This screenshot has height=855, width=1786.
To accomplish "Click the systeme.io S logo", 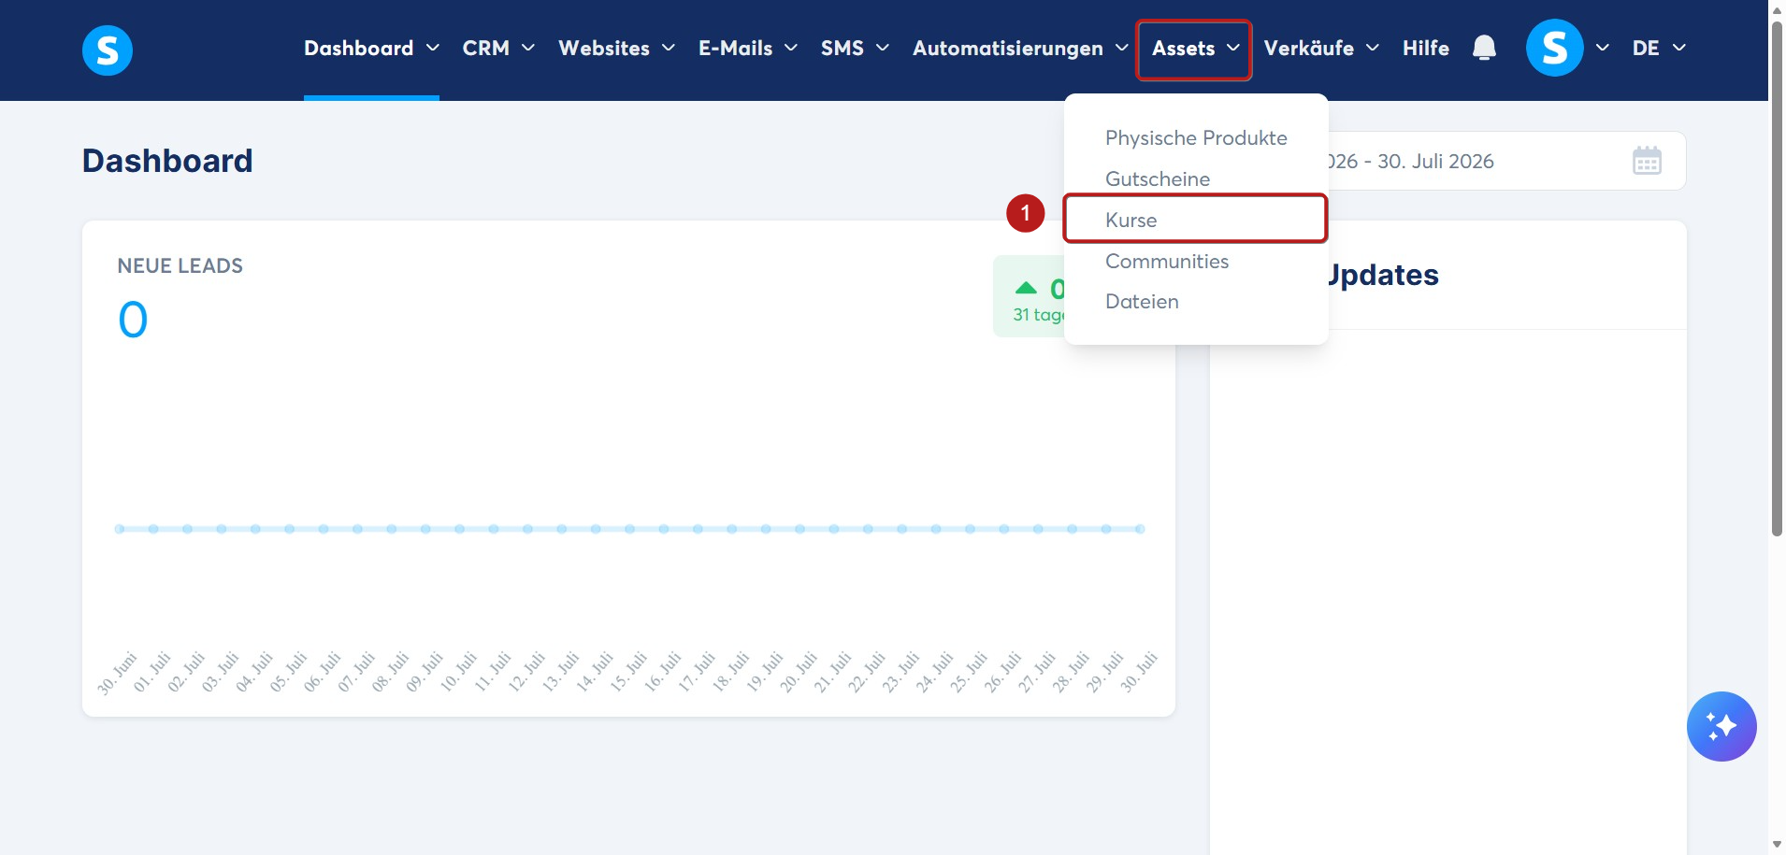I will (x=108, y=50).
